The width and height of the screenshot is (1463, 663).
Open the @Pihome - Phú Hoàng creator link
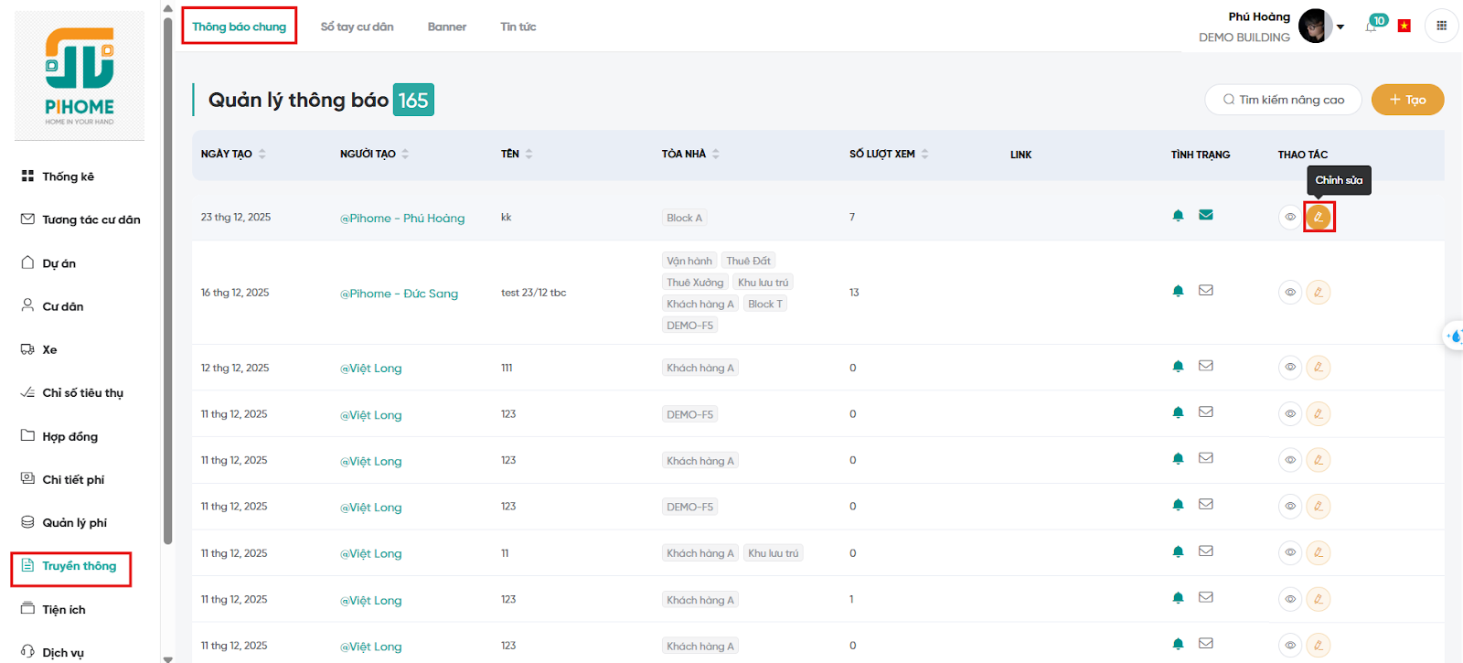click(x=402, y=218)
